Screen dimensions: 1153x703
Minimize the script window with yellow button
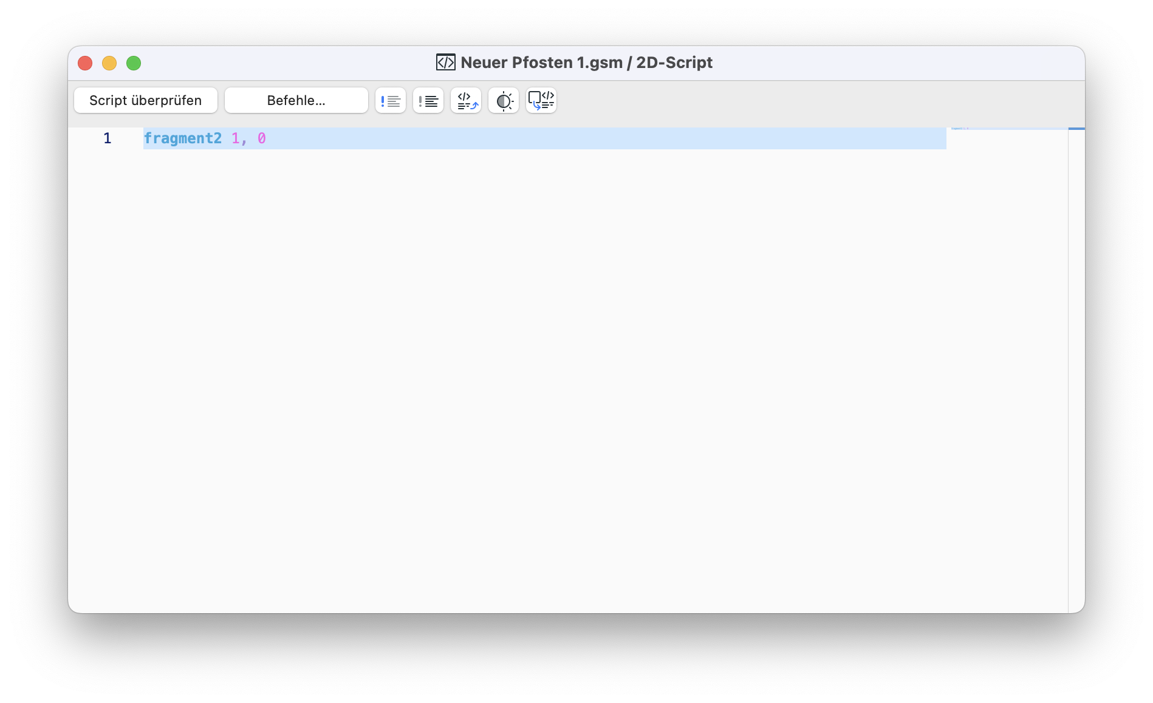(x=109, y=63)
